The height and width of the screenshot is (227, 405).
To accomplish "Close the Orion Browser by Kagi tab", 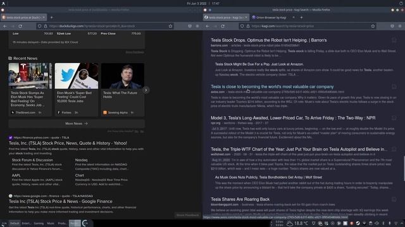I will (x=294, y=18).
